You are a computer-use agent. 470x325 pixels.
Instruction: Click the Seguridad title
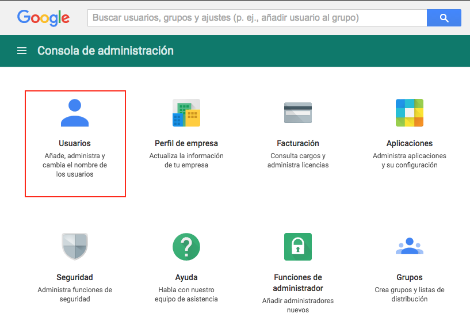pos(75,277)
